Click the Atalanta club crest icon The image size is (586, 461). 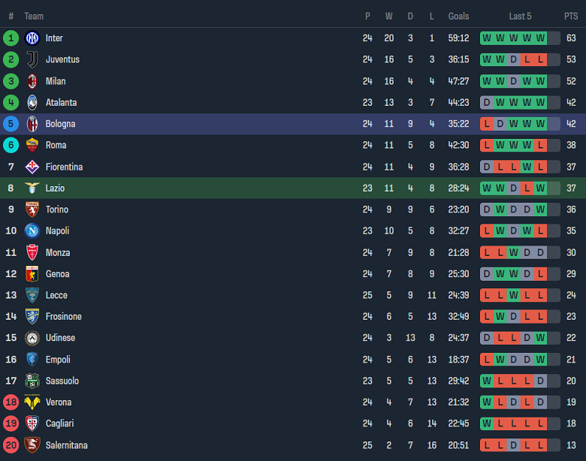32,102
